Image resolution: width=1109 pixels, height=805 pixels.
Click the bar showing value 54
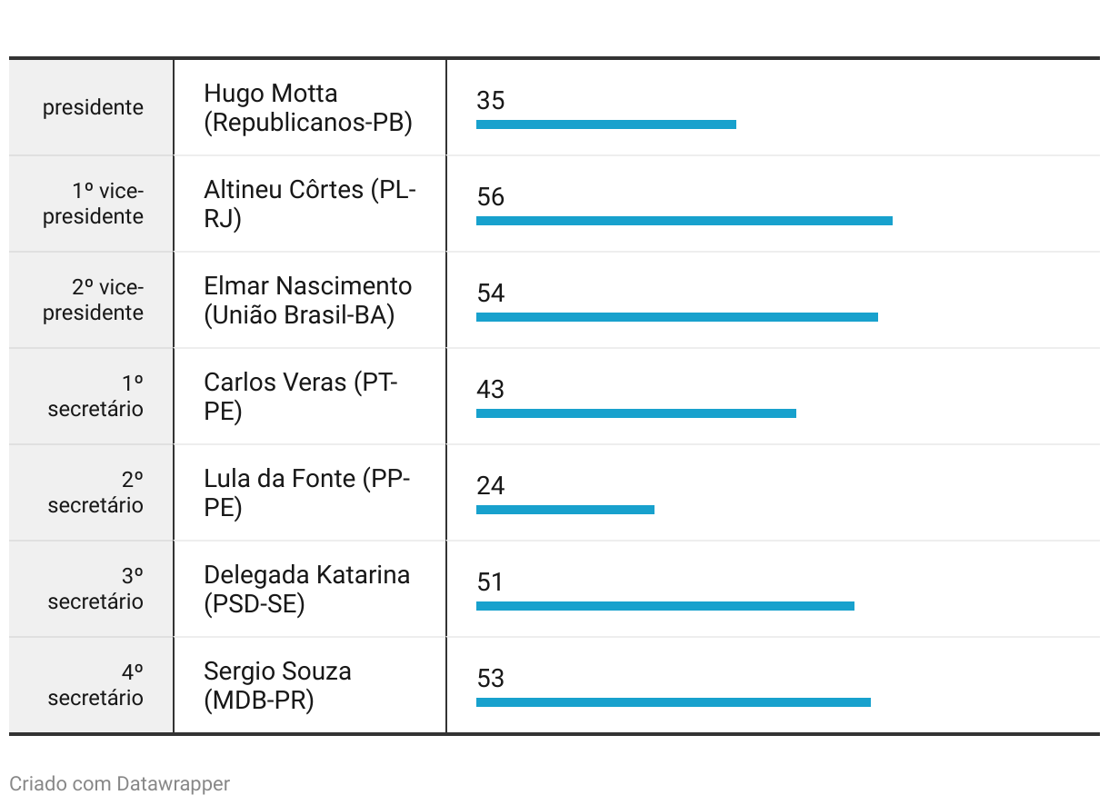coord(677,317)
